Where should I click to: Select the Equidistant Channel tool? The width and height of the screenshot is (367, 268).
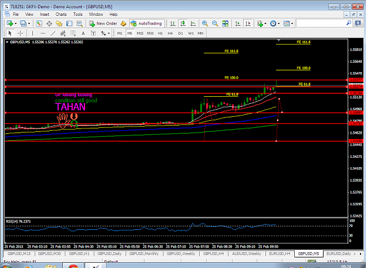tap(63, 33)
